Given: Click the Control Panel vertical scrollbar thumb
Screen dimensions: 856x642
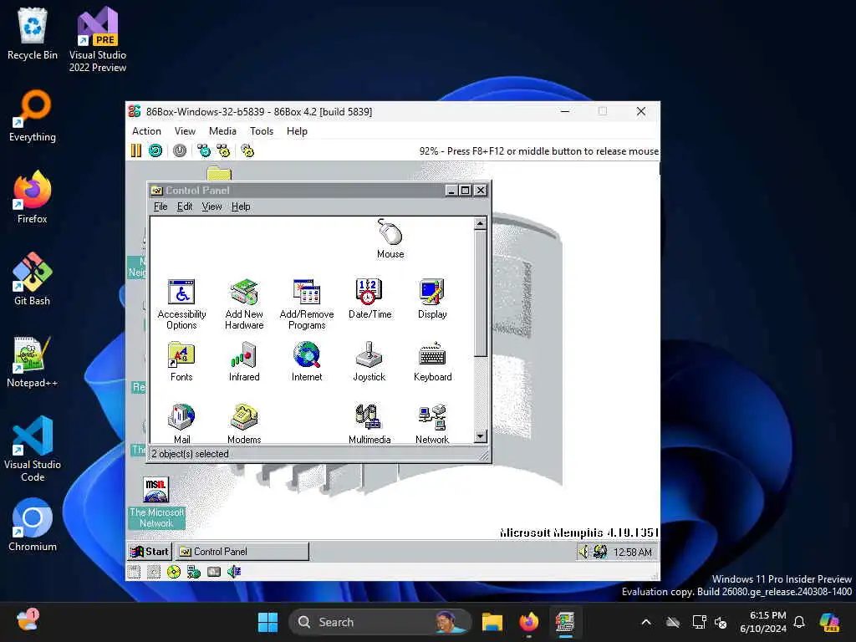Looking at the screenshot, I should click(480, 293).
